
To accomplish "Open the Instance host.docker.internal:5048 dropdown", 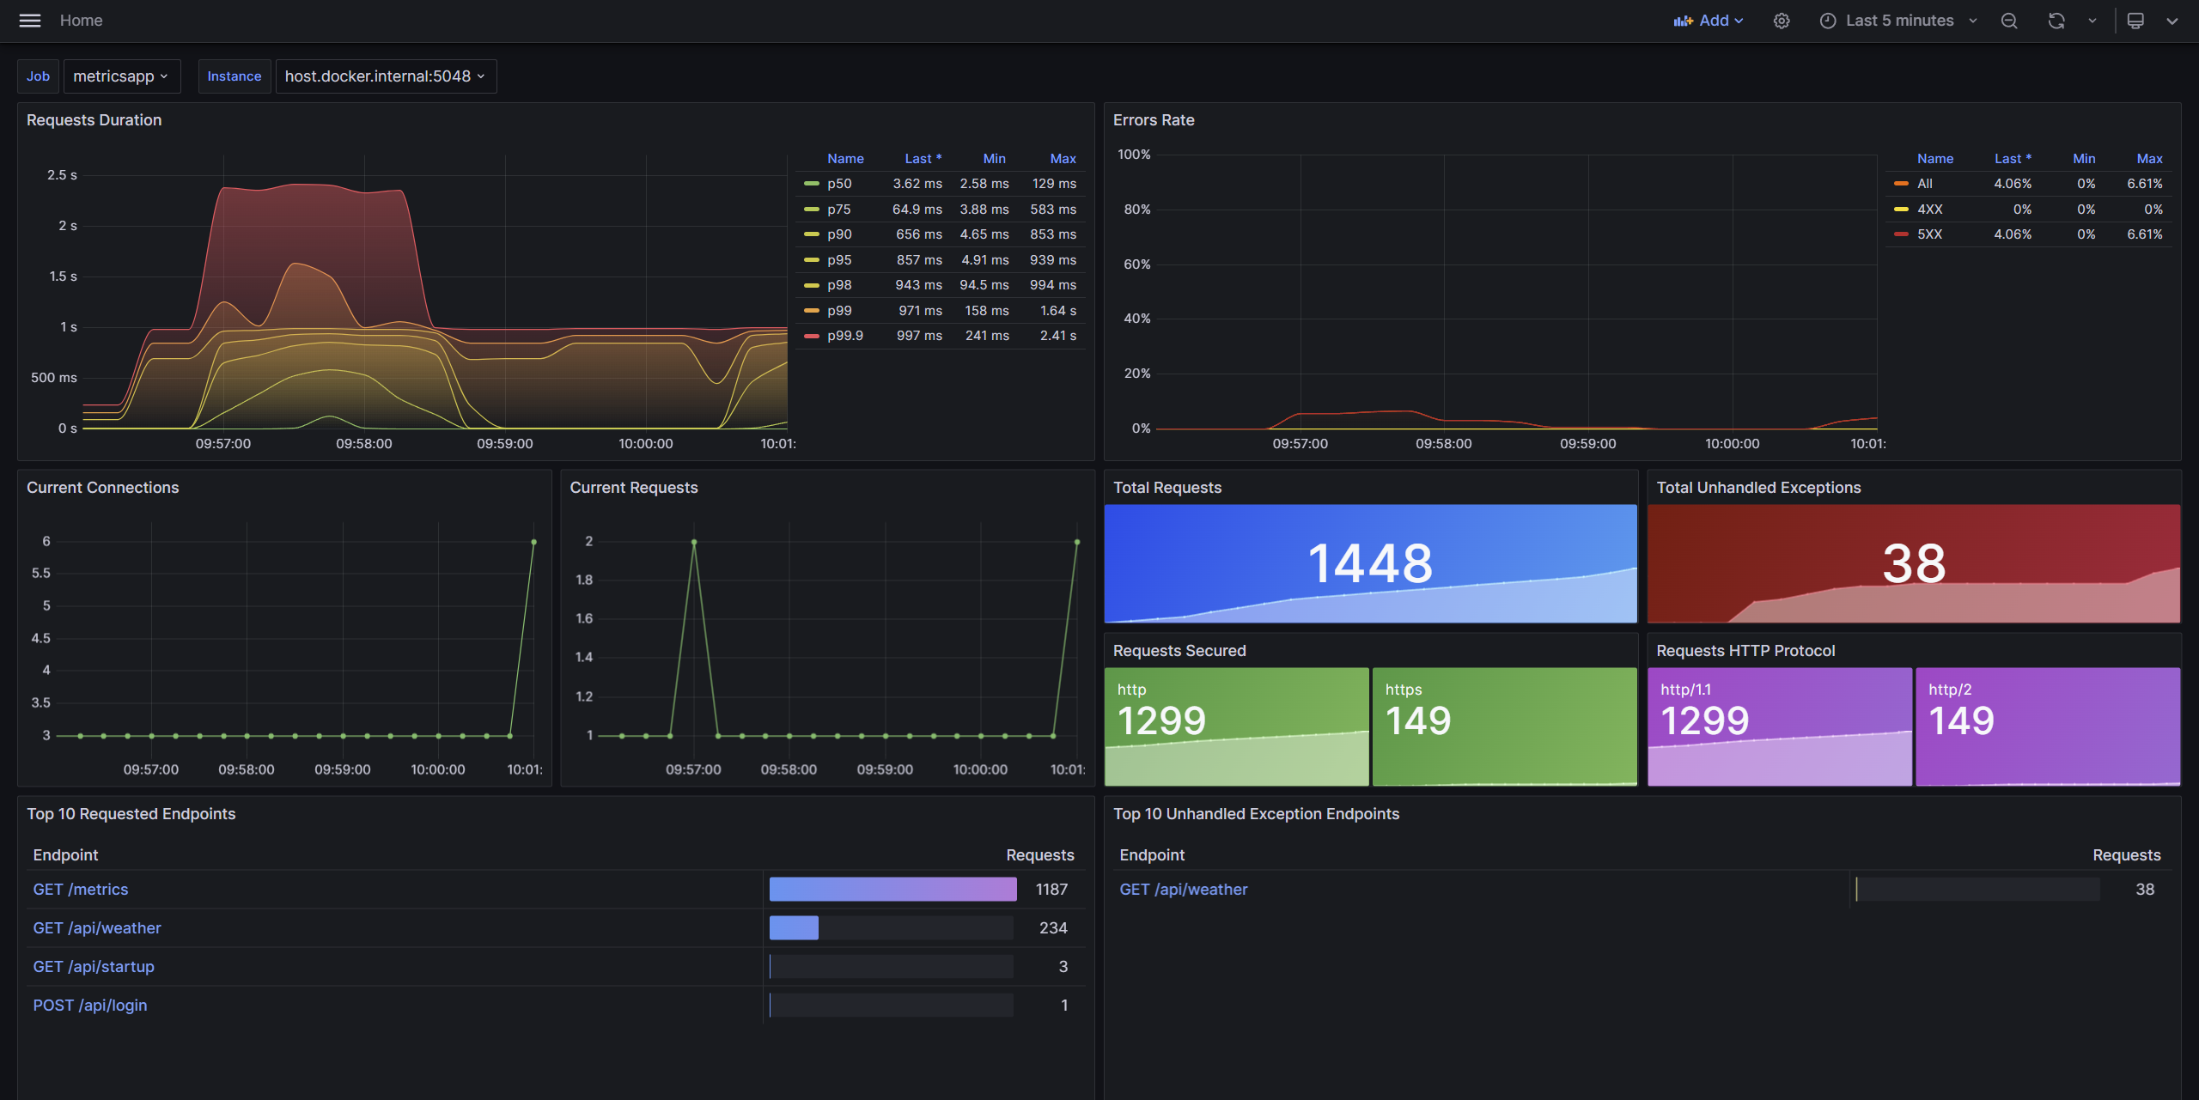I will pyautogui.click(x=385, y=76).
